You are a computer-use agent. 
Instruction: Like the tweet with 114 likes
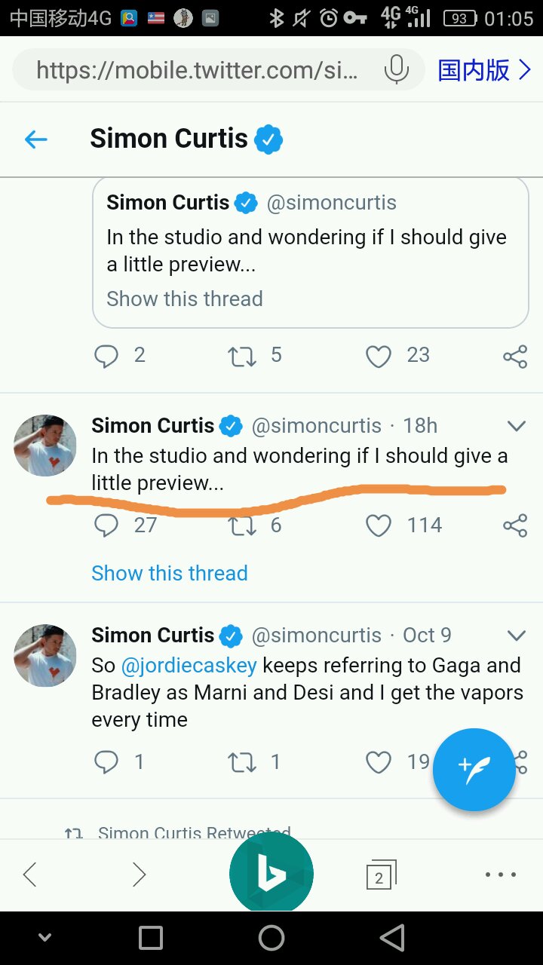tap(379, 525)
